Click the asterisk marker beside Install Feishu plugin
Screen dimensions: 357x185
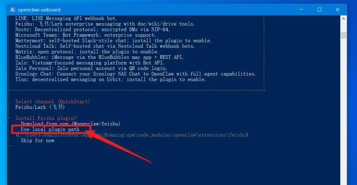tap(9, 118)
